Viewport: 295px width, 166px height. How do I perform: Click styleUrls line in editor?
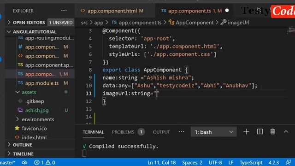point(163,54)
